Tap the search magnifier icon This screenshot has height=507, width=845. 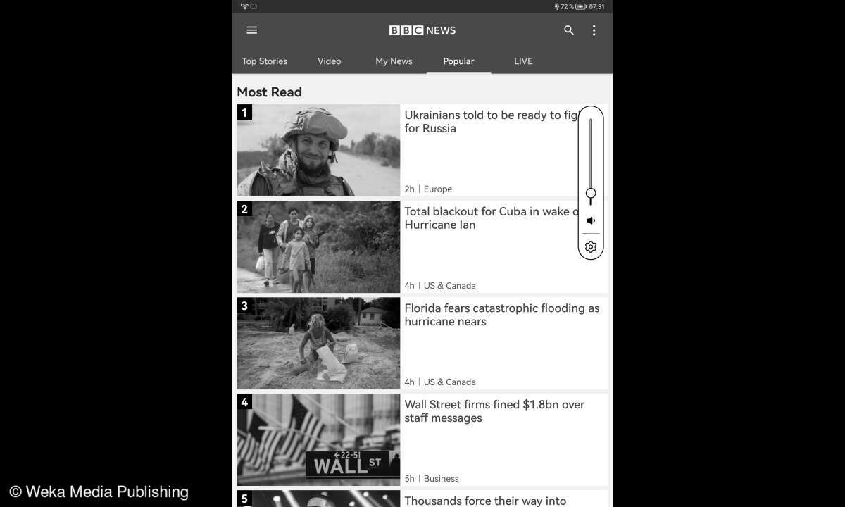(x=569, y=30)
